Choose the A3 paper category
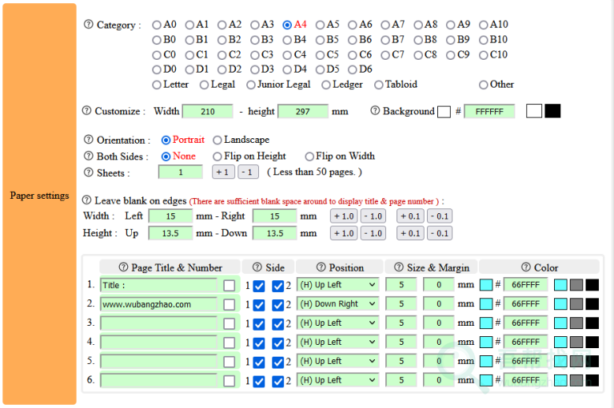 [254, 25]
